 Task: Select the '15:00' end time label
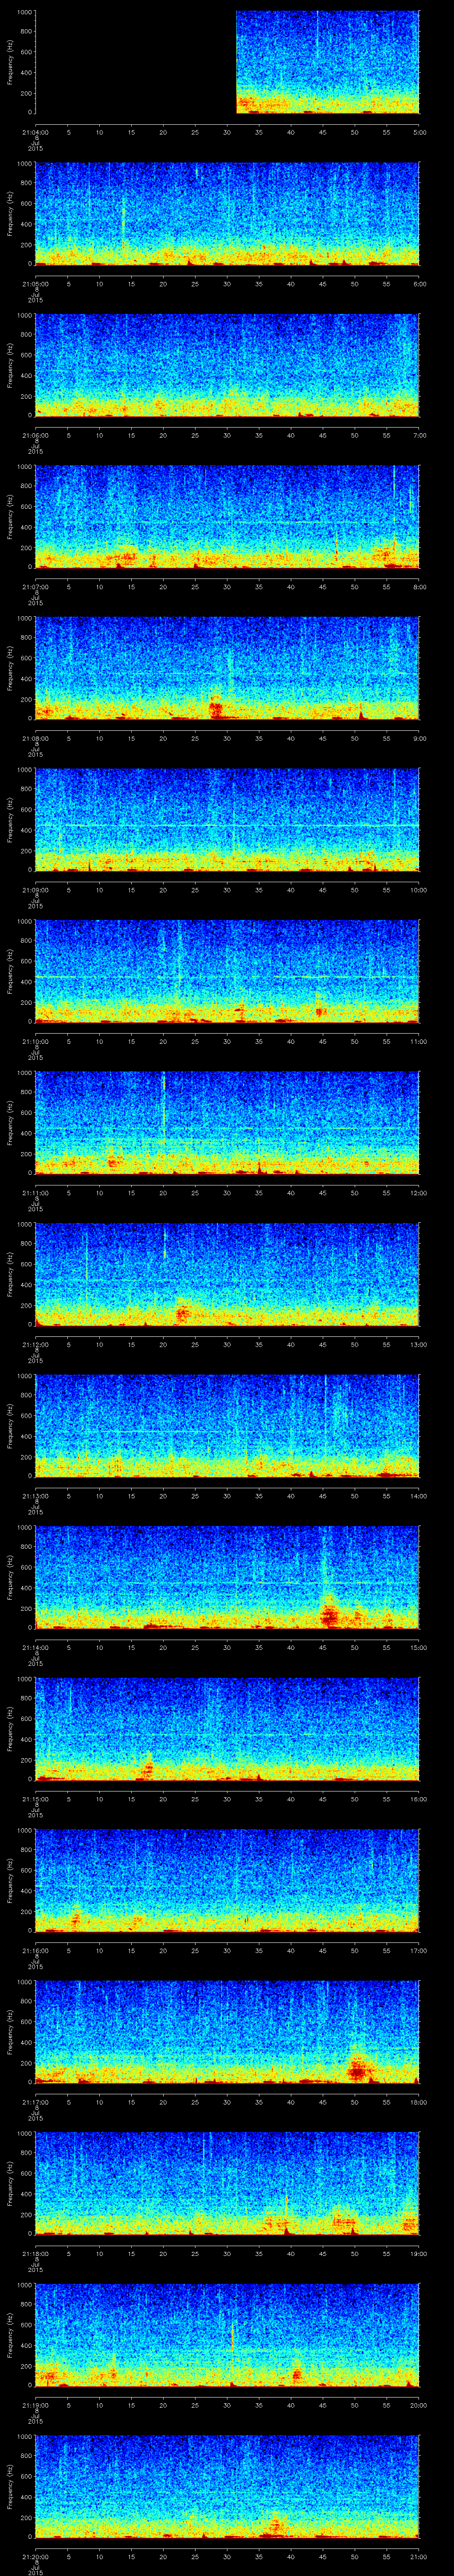418,1647
